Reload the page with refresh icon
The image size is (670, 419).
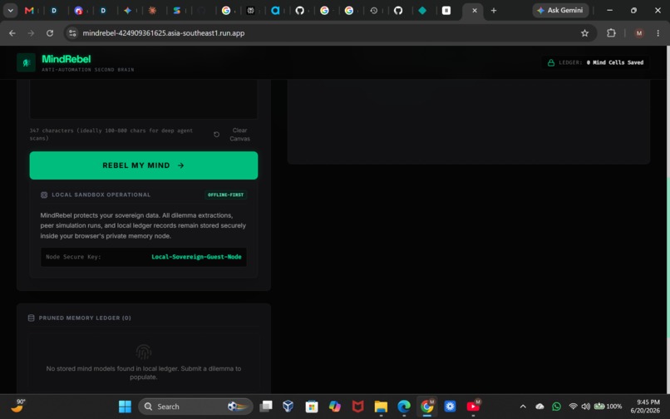50,33
